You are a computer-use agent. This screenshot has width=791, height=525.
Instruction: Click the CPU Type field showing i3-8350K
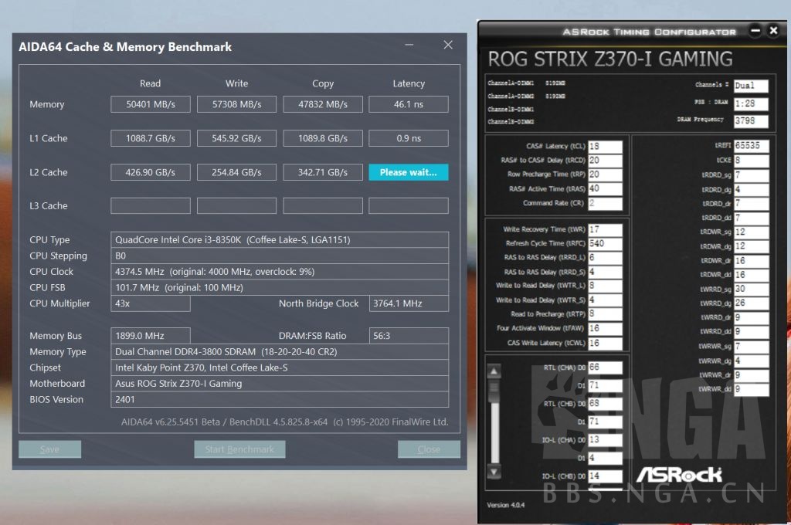(280, 239)
